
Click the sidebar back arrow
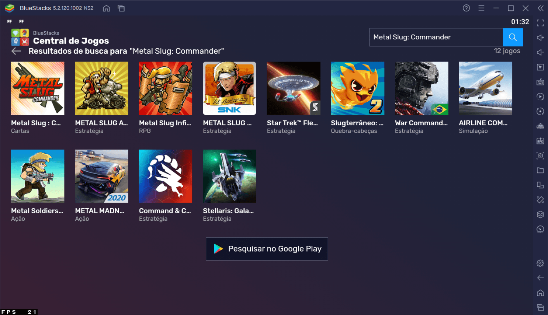point(540,278)
